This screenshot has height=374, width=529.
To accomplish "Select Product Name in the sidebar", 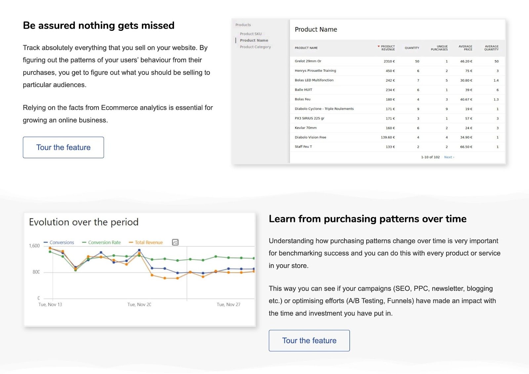I will click(x=254, y=40).
